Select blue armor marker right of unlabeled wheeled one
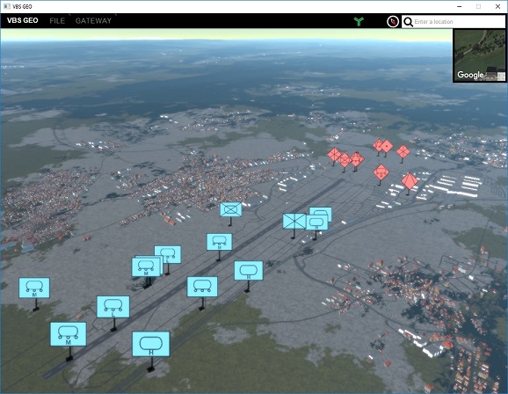The height and width of the screenshot is (394, 508). coord(249,271)
